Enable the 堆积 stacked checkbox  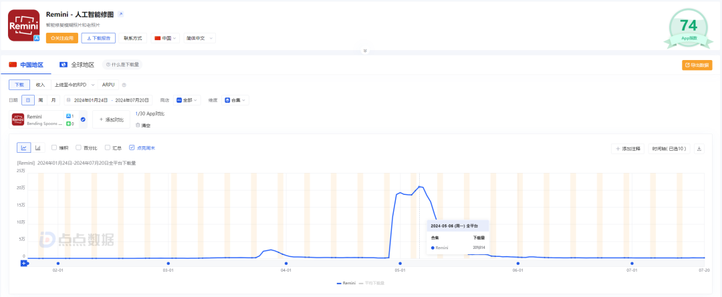click(54, 147)
